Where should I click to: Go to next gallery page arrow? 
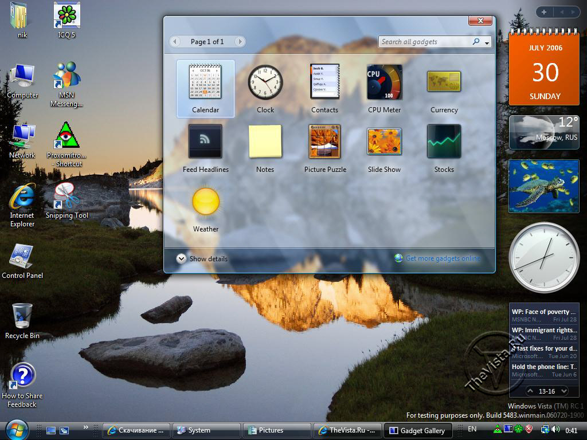(240, 42)
